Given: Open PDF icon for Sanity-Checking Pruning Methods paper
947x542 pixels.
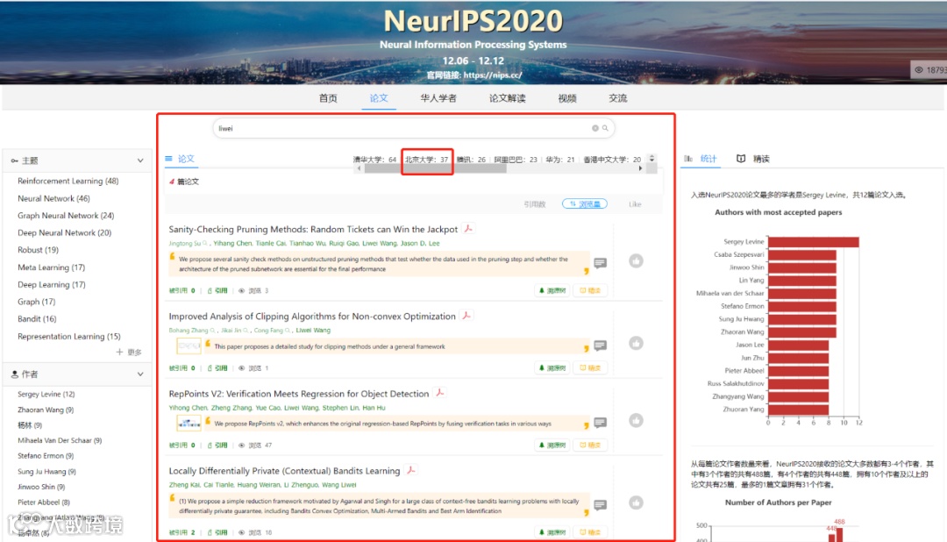Looking at the screenshot, I should (468, 228).
